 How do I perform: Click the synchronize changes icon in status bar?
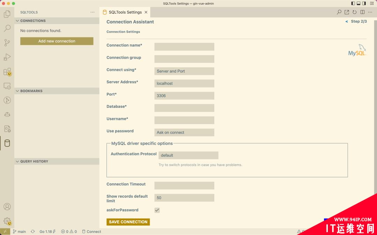33,232
